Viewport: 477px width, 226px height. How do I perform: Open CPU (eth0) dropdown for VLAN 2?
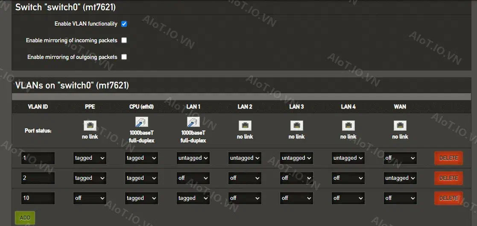coord(141,178)
